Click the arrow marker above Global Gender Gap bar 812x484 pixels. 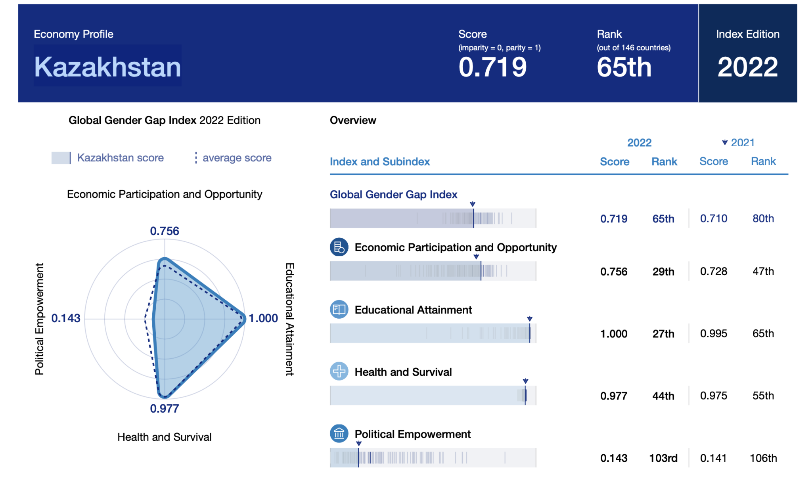coord(472,204)
